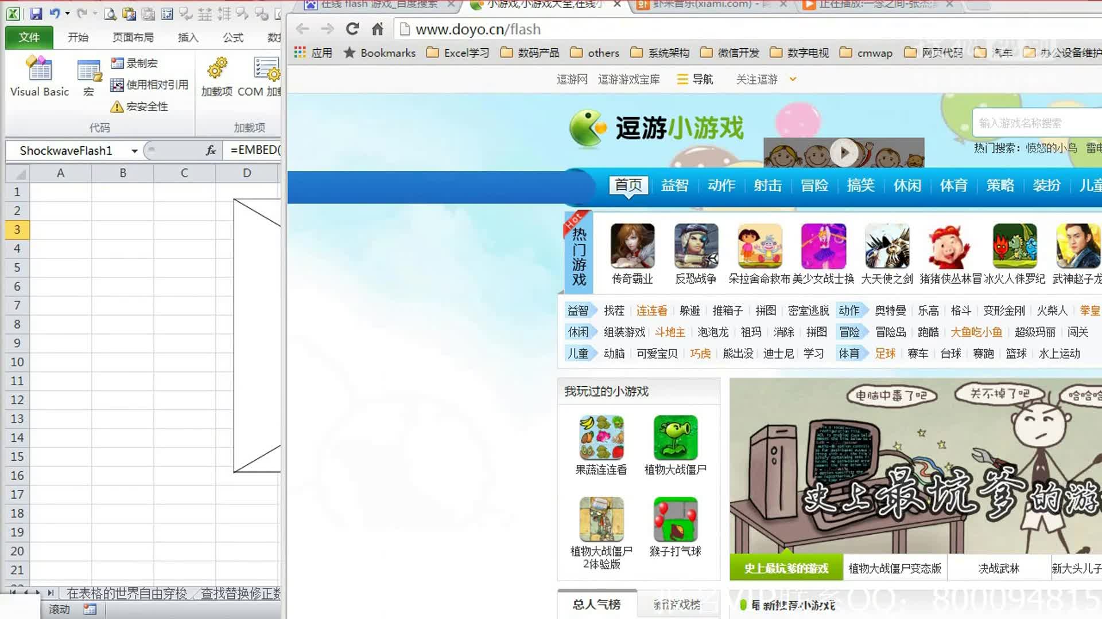Switch to the 公式 ribbon tab
Viewport: 1102px width, 619px height.
point(233,37)
